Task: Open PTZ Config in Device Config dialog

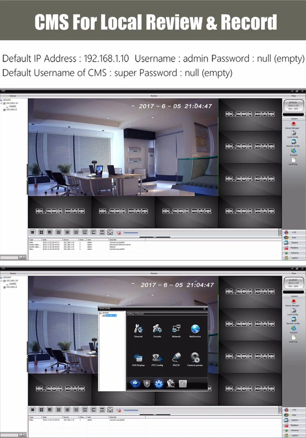Action: tap(157, 360)
